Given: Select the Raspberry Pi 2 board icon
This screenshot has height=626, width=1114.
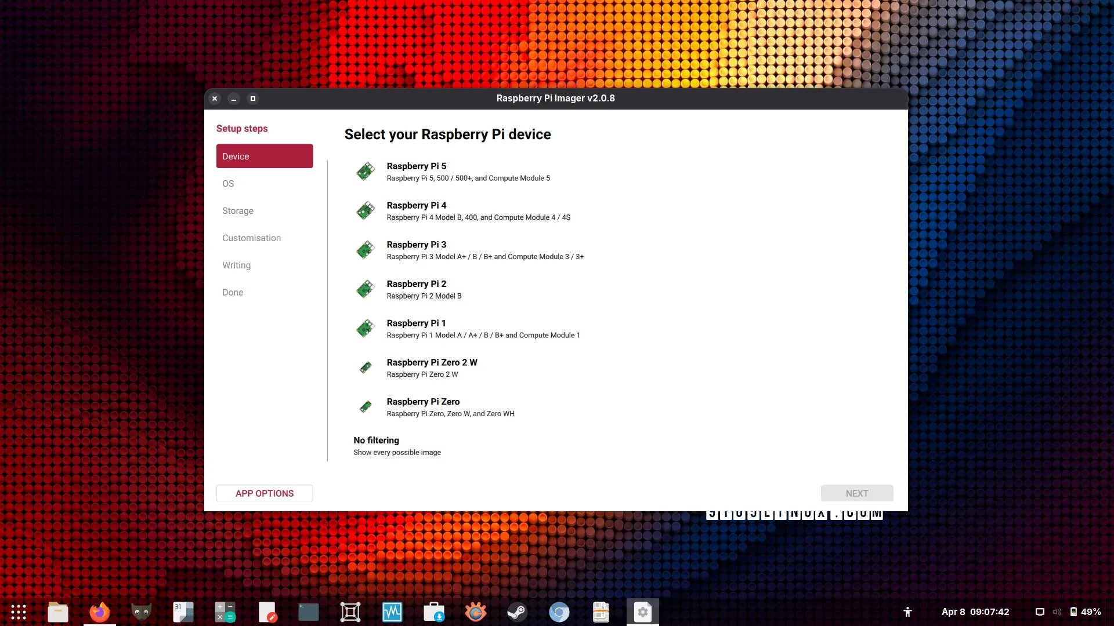Looking at the screenshot, I should click(366, 289).
